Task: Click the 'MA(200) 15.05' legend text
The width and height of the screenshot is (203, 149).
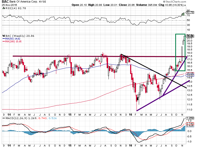Action: [x=13, y=42]
